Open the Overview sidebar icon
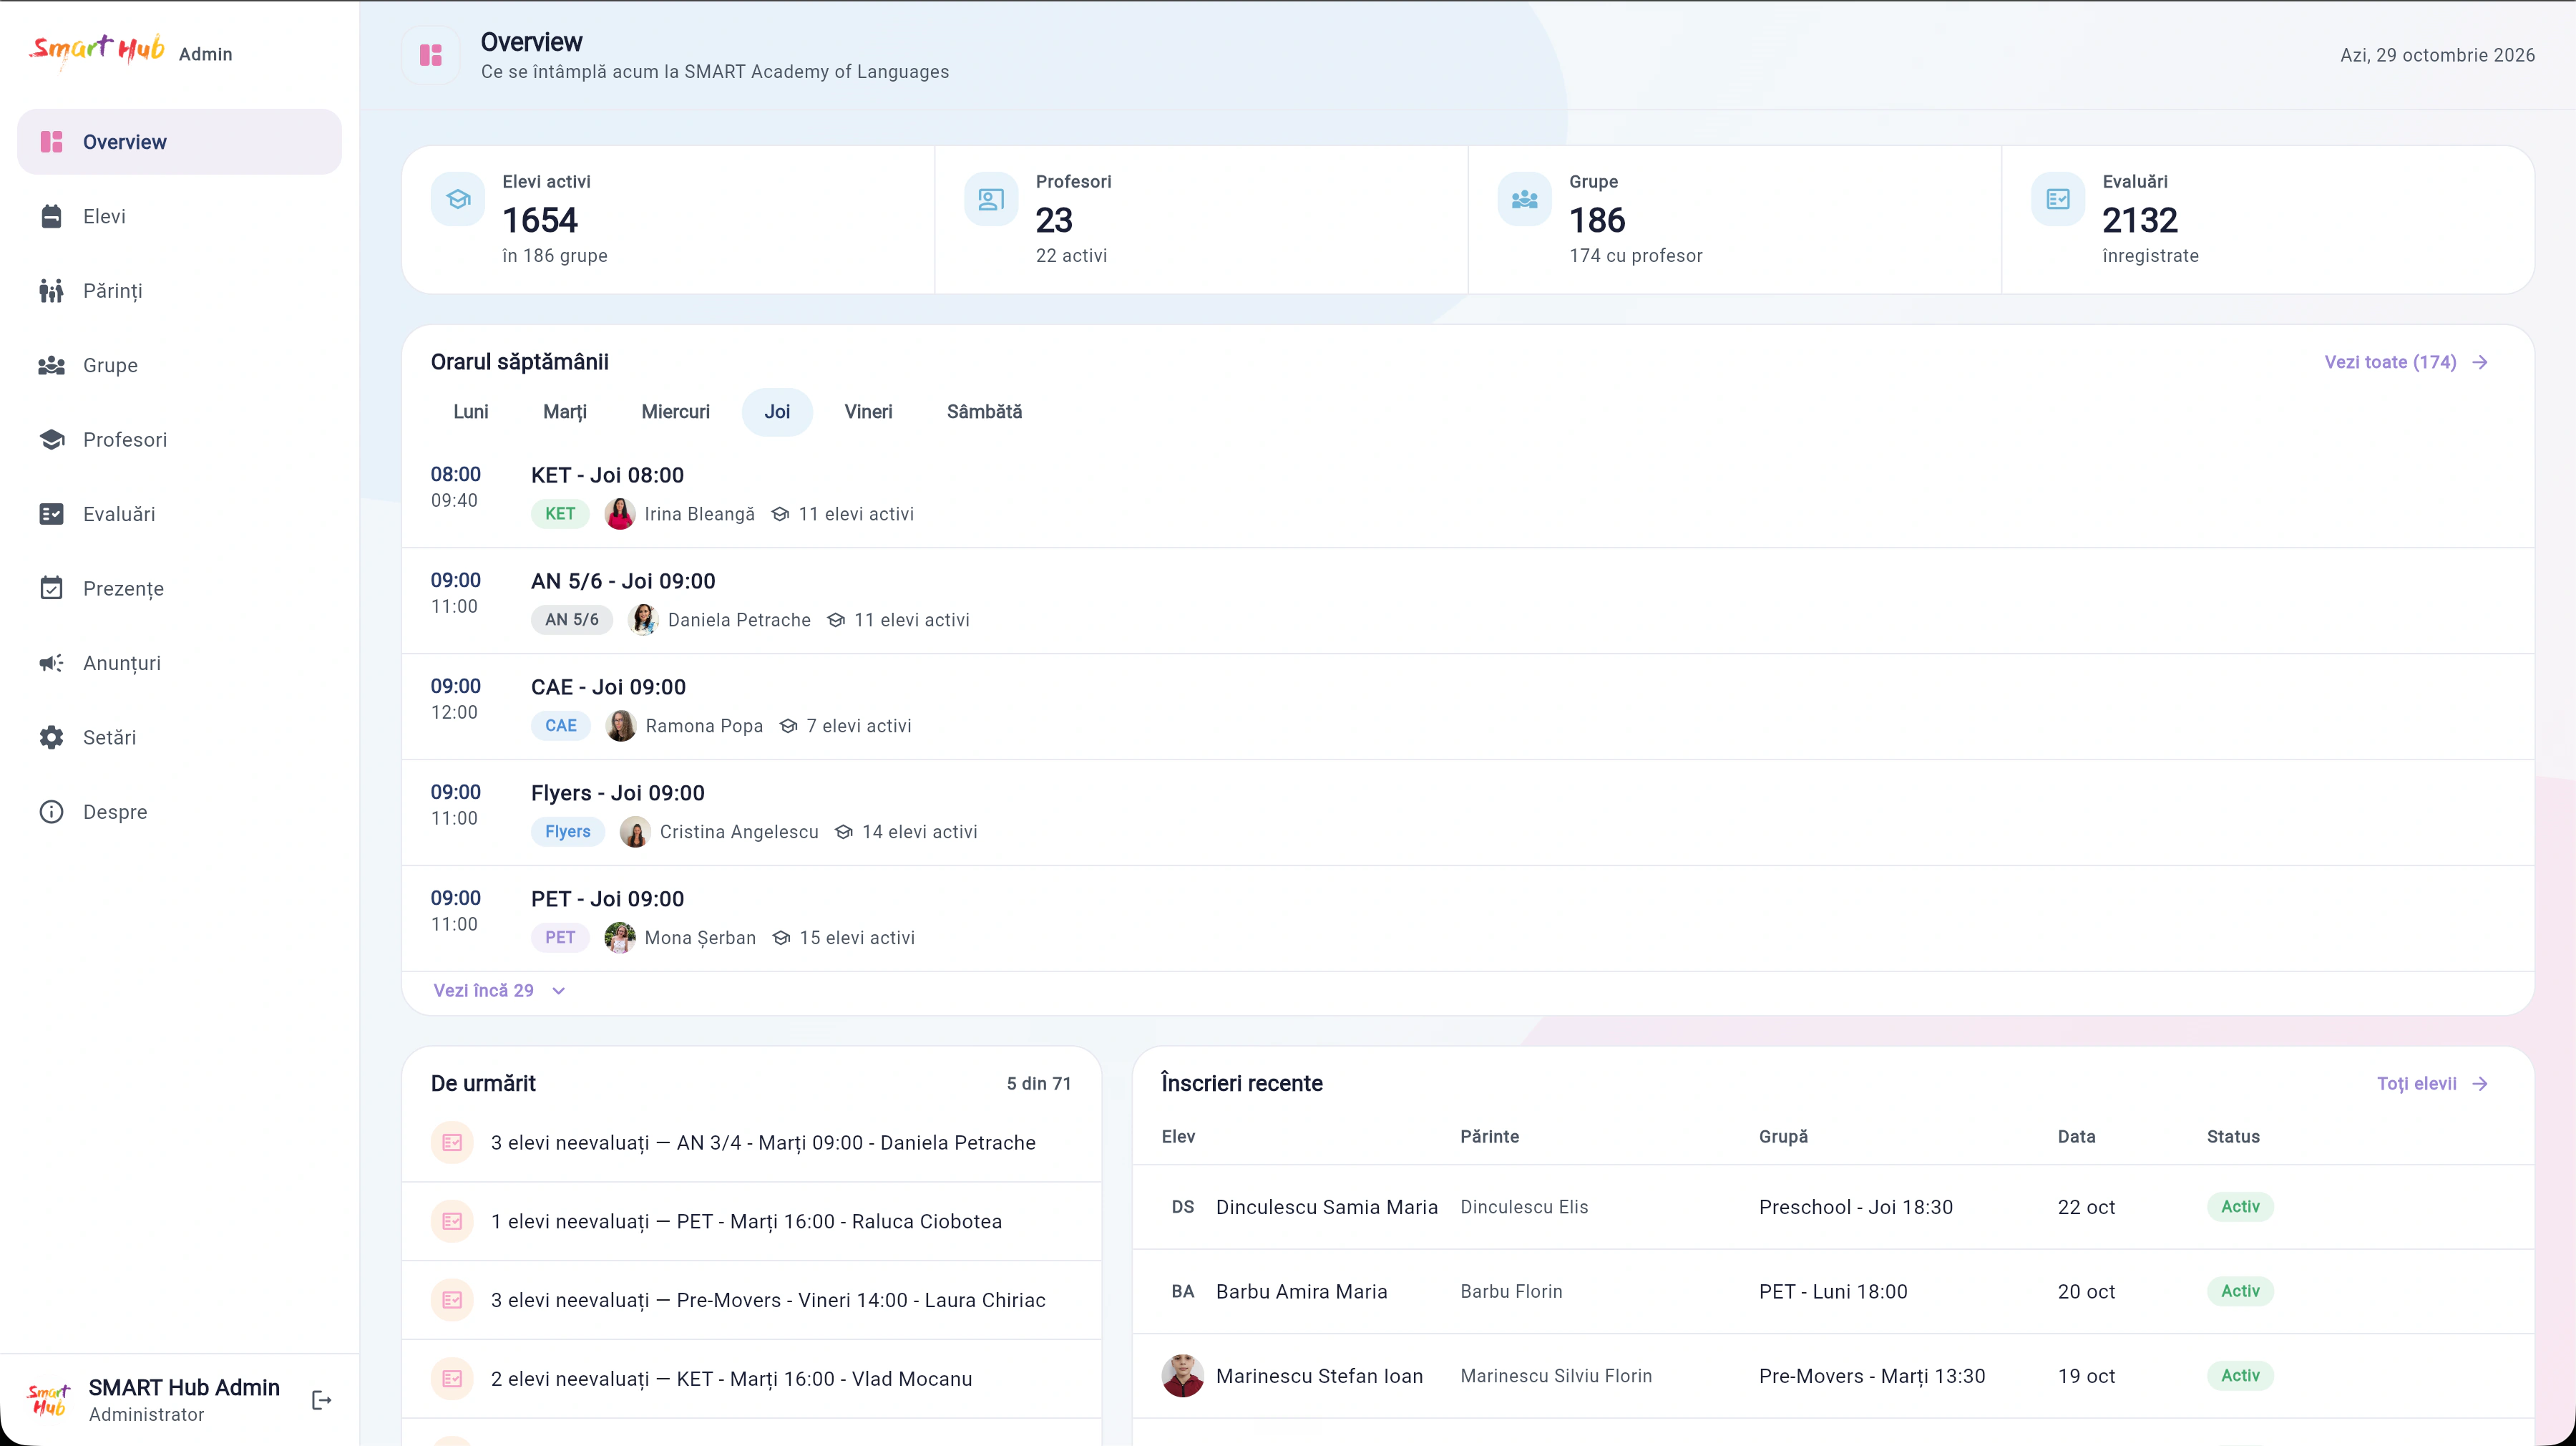Viewport: 2576px width, 1446px height. 52,142
